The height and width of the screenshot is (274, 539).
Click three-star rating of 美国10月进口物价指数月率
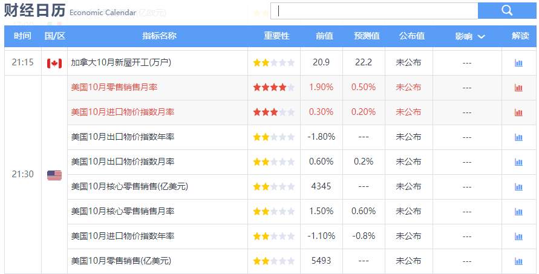pyautogui.click(x=274, y=112)
